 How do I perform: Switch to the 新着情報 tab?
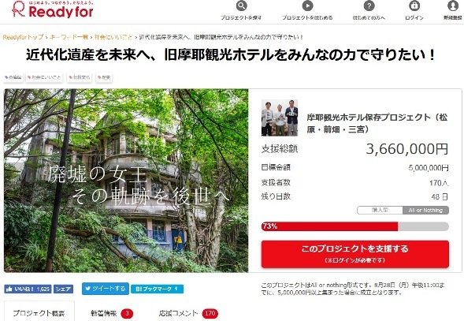[x=112, y=313]
